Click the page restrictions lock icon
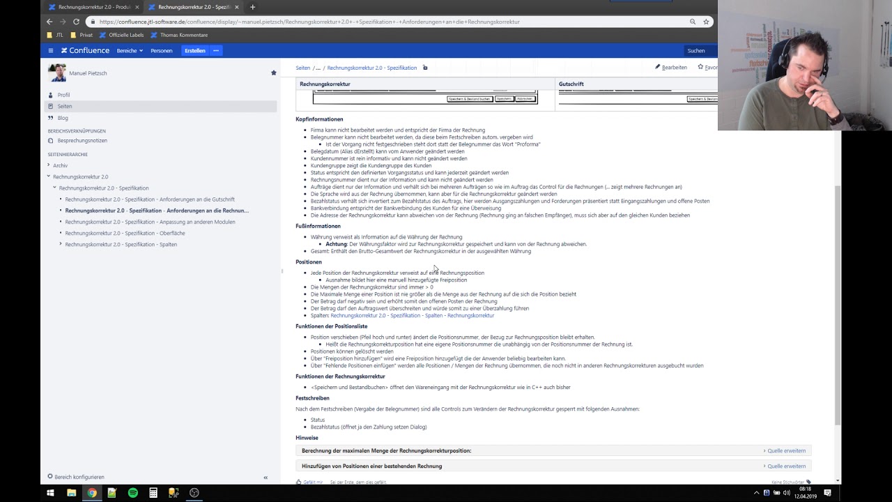Viewport: 892px width, 502px height. point(425,68)
